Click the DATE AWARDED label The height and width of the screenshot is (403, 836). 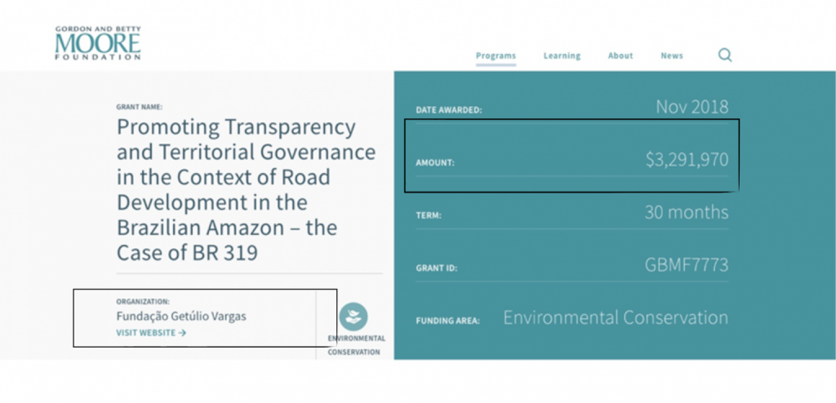coord(449,110)
